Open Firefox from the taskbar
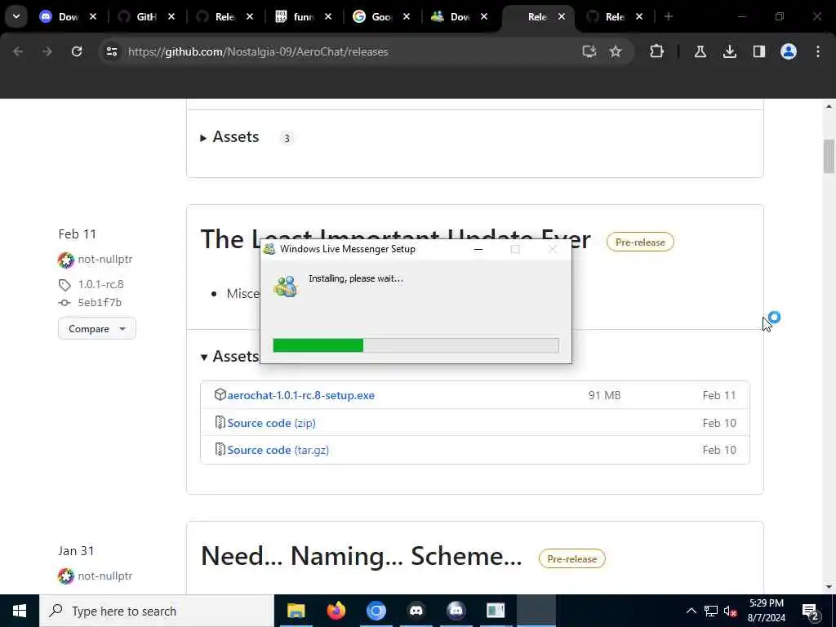836x627 pixels. point(336,611)
